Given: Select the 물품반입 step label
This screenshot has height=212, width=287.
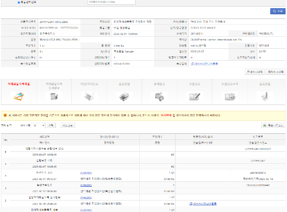Looking at the screenshot, I should pyautogui.click(x=124, y=84).
